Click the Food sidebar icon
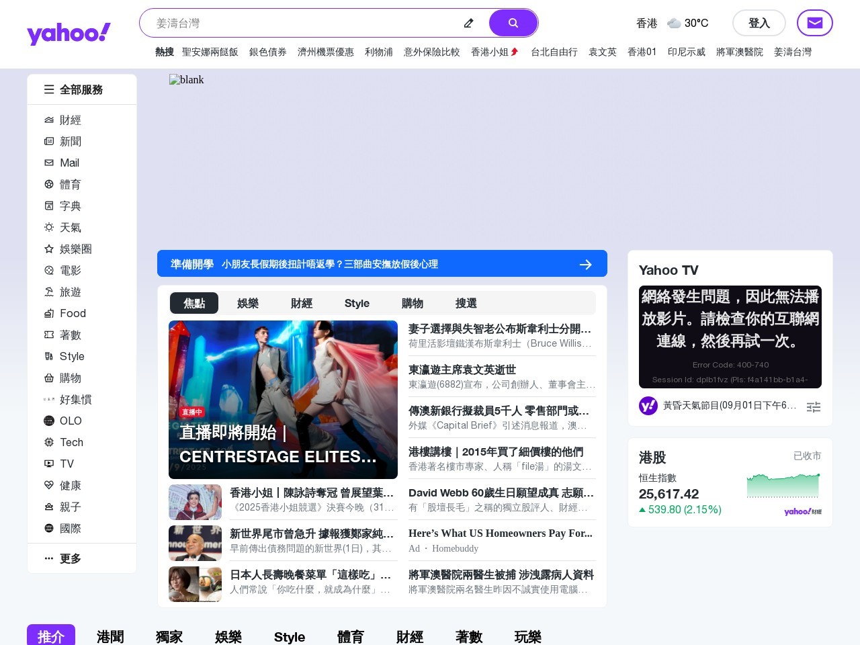The width and height of the screenshot is (860, 645). click(x=49, y=314)
